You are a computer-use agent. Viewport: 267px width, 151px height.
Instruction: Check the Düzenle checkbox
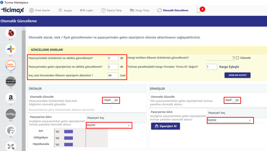238,58
